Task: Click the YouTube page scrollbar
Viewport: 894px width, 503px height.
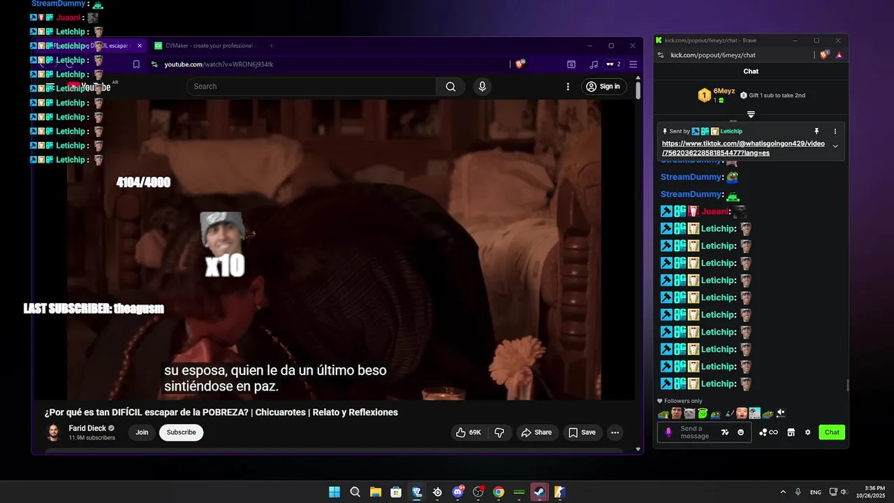Action: point(638,91)
